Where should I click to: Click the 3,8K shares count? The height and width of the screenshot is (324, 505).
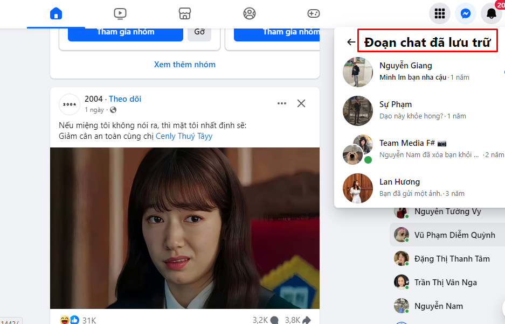pyautogui.click(x=298, y=320)
